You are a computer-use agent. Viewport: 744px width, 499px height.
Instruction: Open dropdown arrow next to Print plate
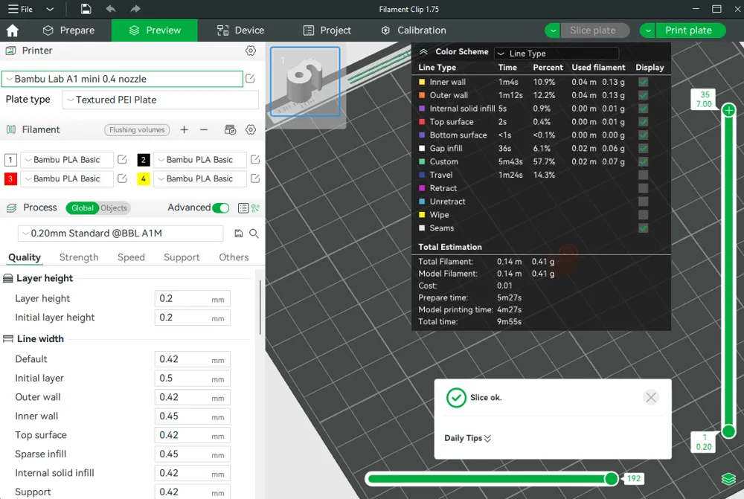(648, 30)
